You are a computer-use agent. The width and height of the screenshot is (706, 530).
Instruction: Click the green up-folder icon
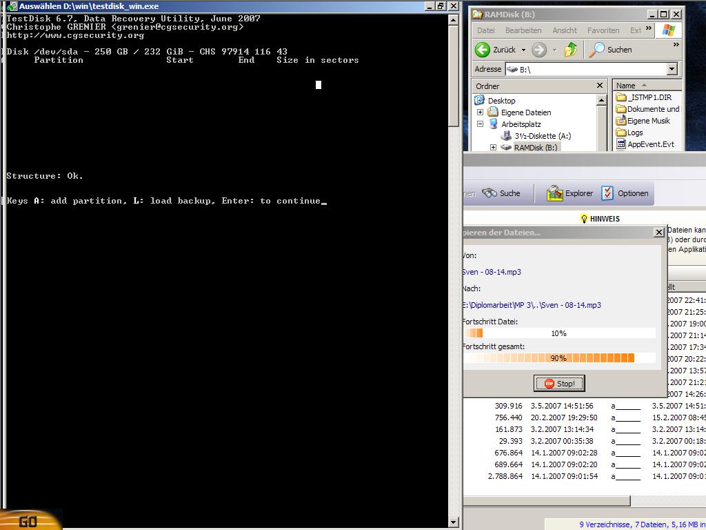(x=571, y=50)
